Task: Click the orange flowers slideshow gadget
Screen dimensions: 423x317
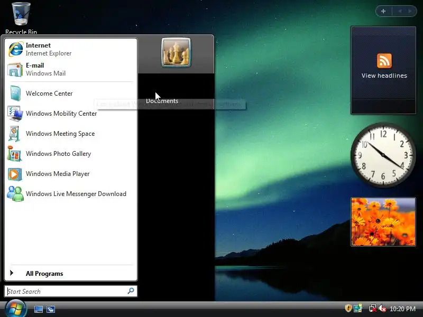Action: 383,222
